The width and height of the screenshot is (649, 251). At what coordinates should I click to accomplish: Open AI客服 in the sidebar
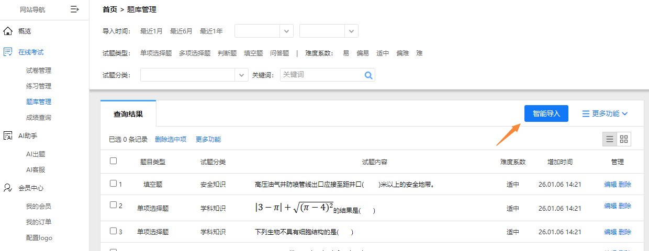[36, 170]
